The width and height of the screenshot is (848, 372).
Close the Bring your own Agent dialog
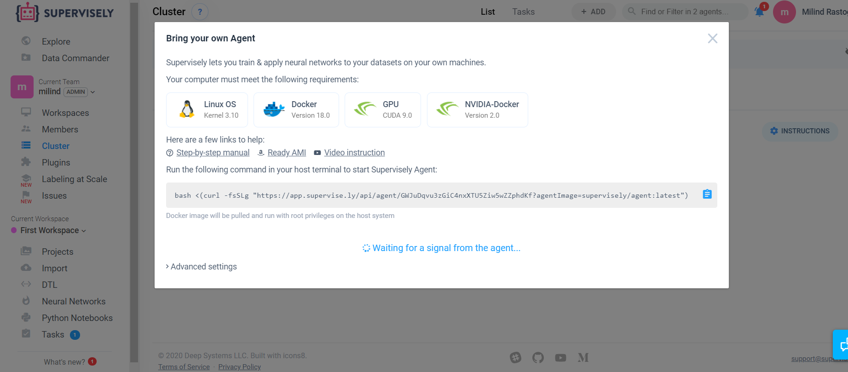coord(712,39)
